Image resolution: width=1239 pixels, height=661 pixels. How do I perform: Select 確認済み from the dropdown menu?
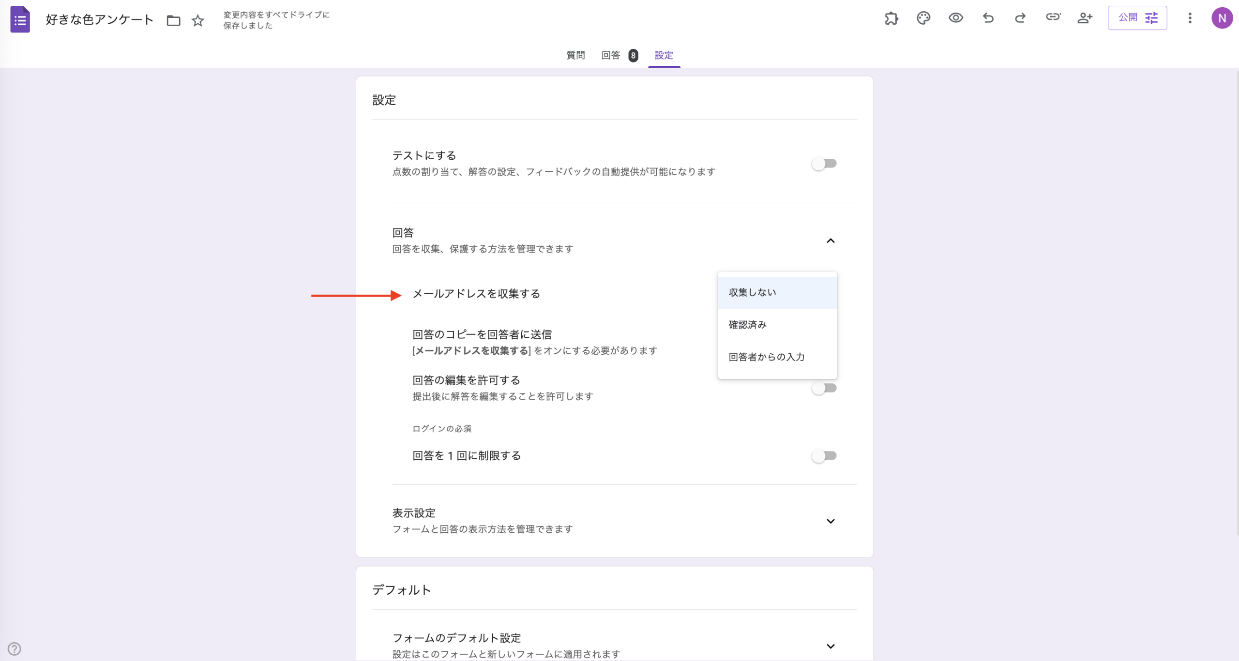click(747, 324)
